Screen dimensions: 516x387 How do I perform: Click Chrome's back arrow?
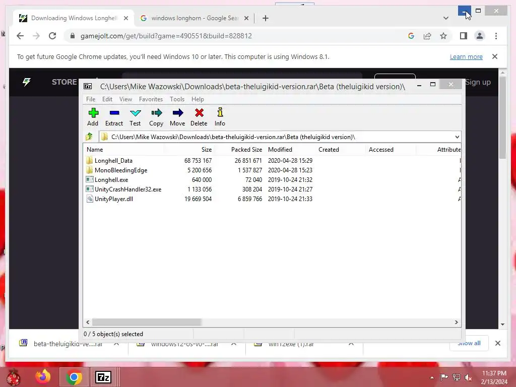click(20, 36)
